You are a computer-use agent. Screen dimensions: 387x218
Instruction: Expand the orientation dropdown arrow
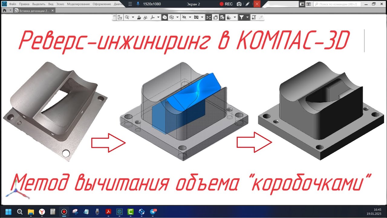click(158, 18)
